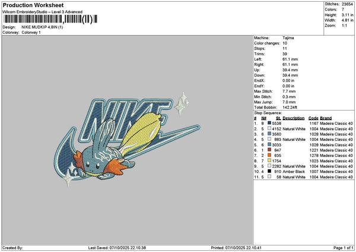Click the Max Jump value 7.0 mm
356x252 pixels.
click(x=289, y=102)
